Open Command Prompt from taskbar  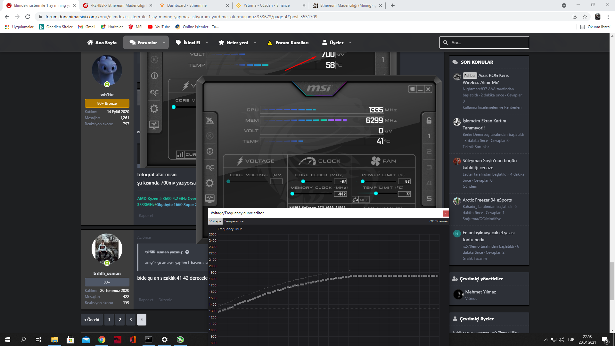coord(149,340)
